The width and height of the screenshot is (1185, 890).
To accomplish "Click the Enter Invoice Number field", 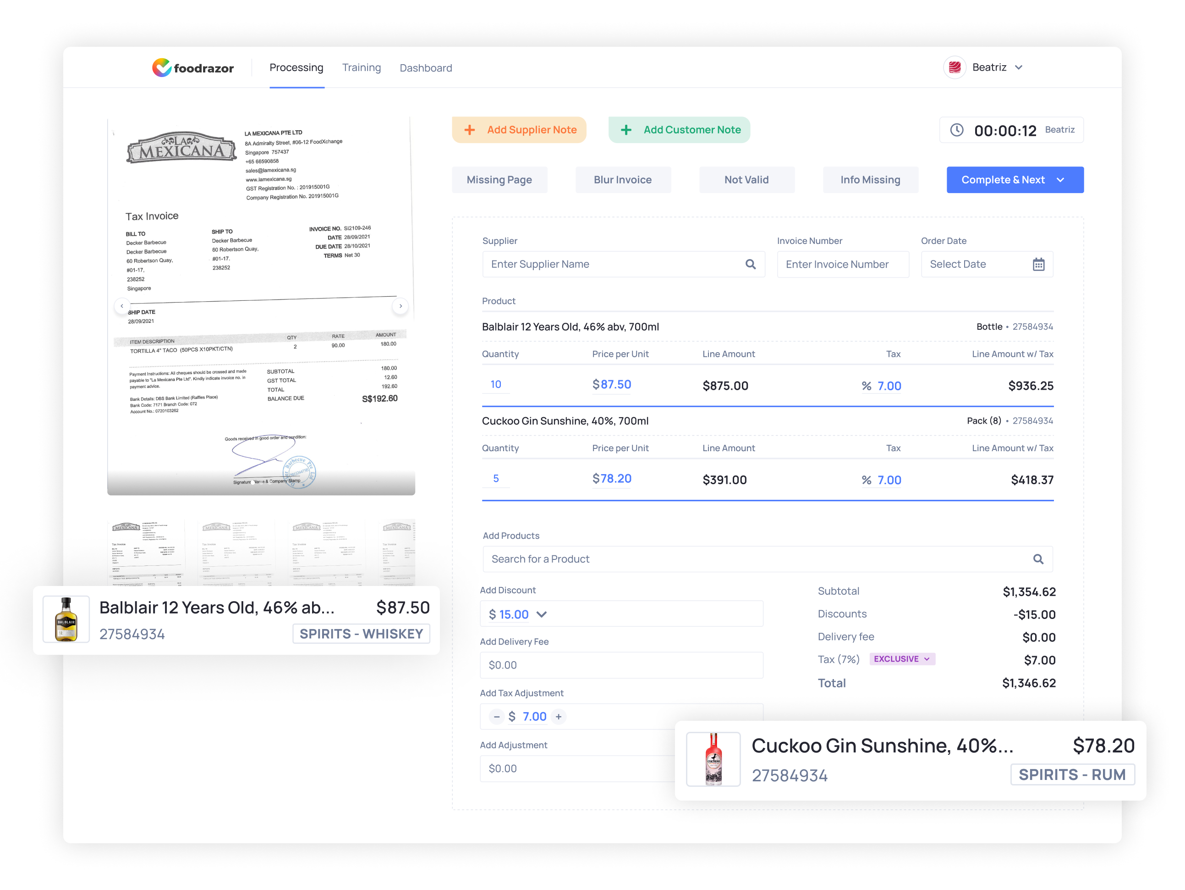I will (843, 264).
